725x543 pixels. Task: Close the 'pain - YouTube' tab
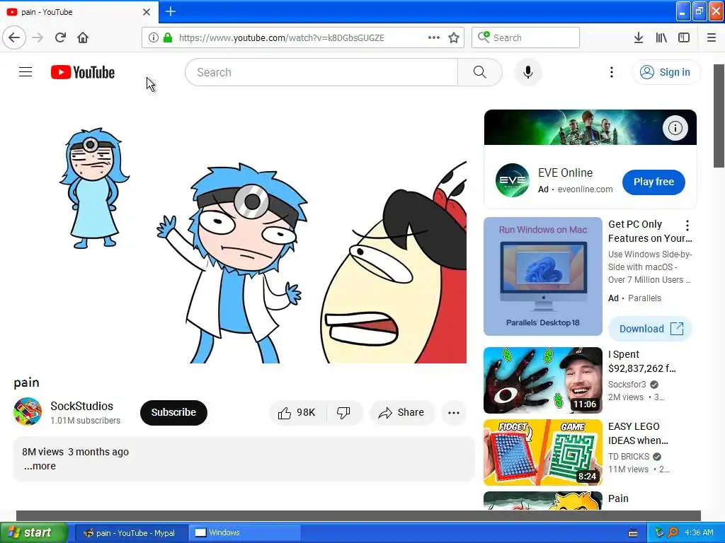tap(147, 12)
